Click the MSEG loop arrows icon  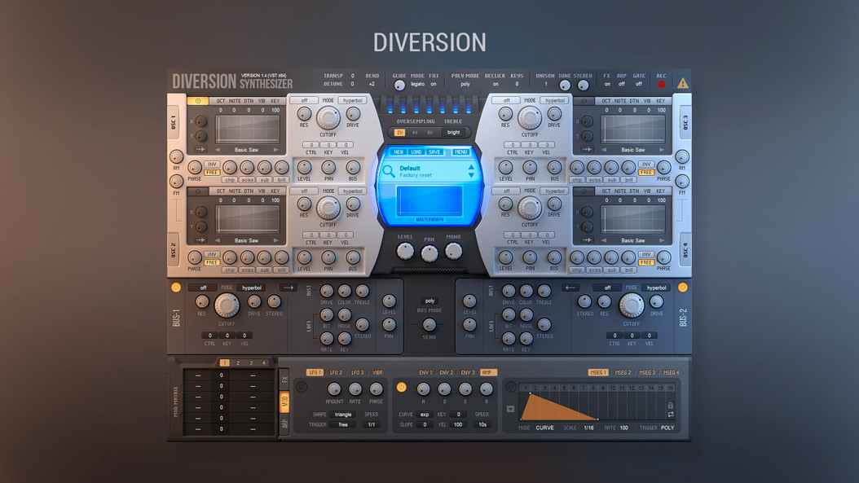[671, 415]
